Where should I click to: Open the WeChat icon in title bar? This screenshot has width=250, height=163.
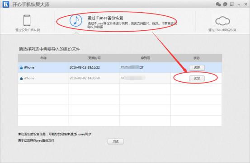coord(218,4)
